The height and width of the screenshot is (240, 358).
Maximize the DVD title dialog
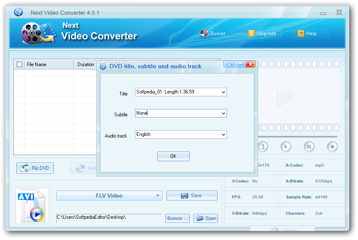(x=240, y=64)
